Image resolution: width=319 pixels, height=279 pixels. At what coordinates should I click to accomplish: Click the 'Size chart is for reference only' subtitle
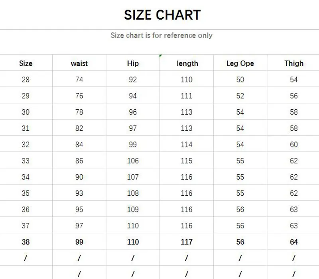pos(161,35)
